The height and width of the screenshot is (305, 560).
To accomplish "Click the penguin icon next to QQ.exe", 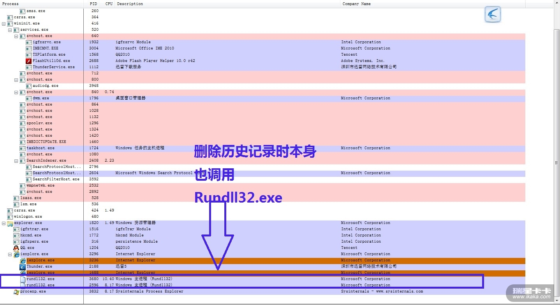I will [x=16, y=248].
